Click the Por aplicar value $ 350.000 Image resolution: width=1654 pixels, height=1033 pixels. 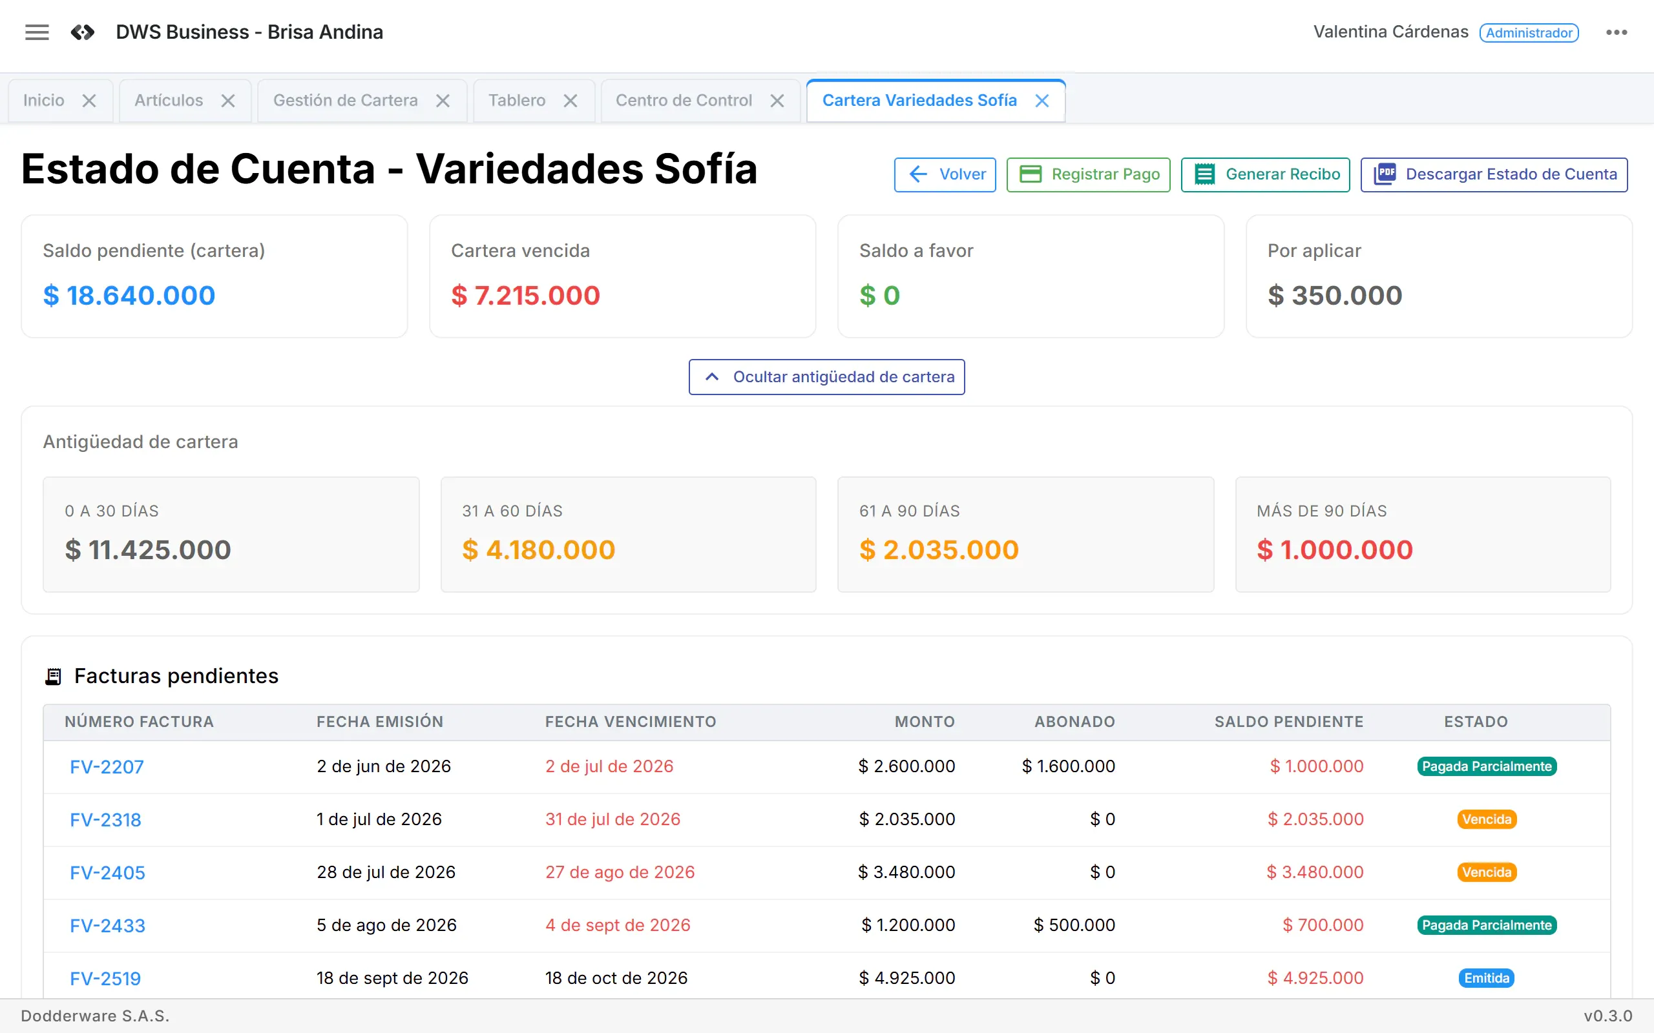click(x=1334, y=295)
